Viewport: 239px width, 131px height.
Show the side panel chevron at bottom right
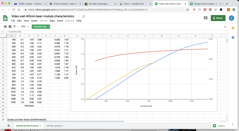coord(233,124)
